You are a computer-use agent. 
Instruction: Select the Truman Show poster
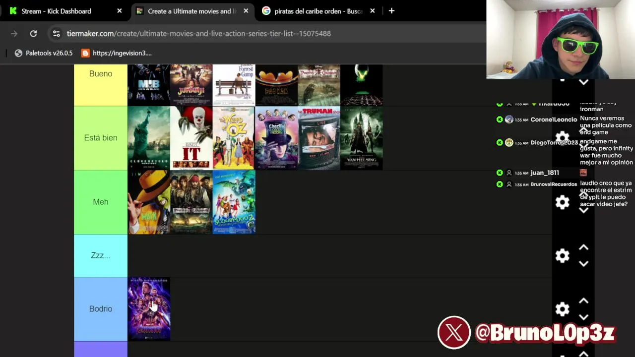[x=319, y=138]
